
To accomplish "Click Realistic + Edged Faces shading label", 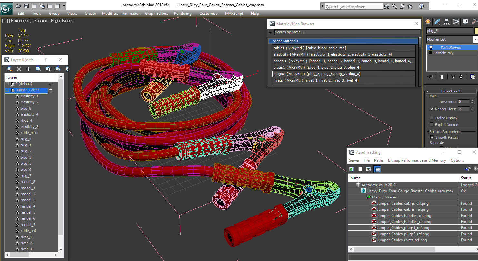I will pyautogui.click(x=53, y=21).
